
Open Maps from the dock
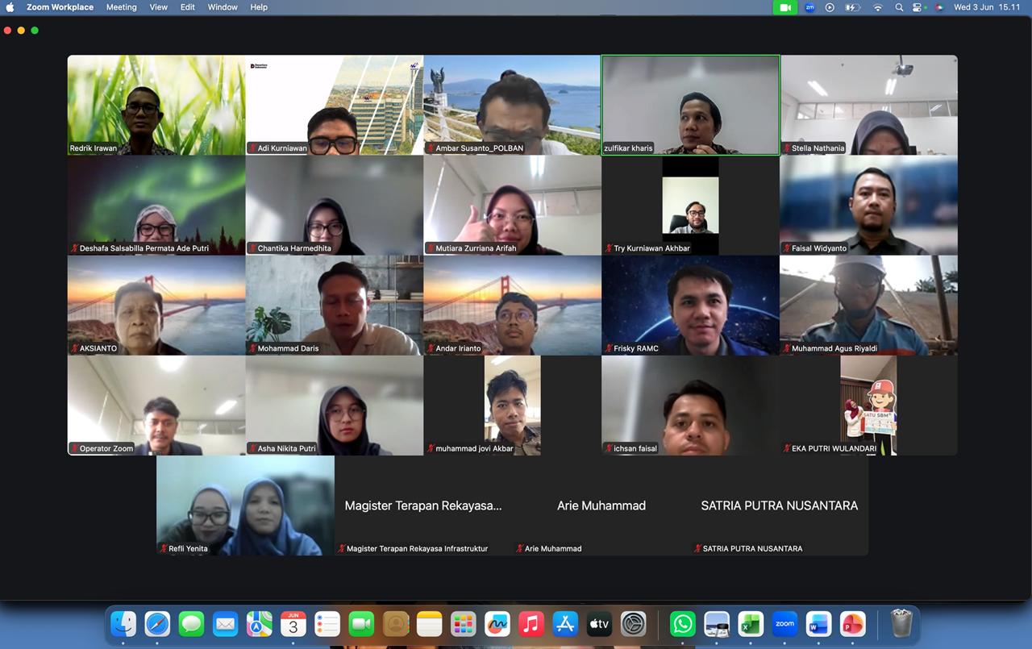pos(260,624)
